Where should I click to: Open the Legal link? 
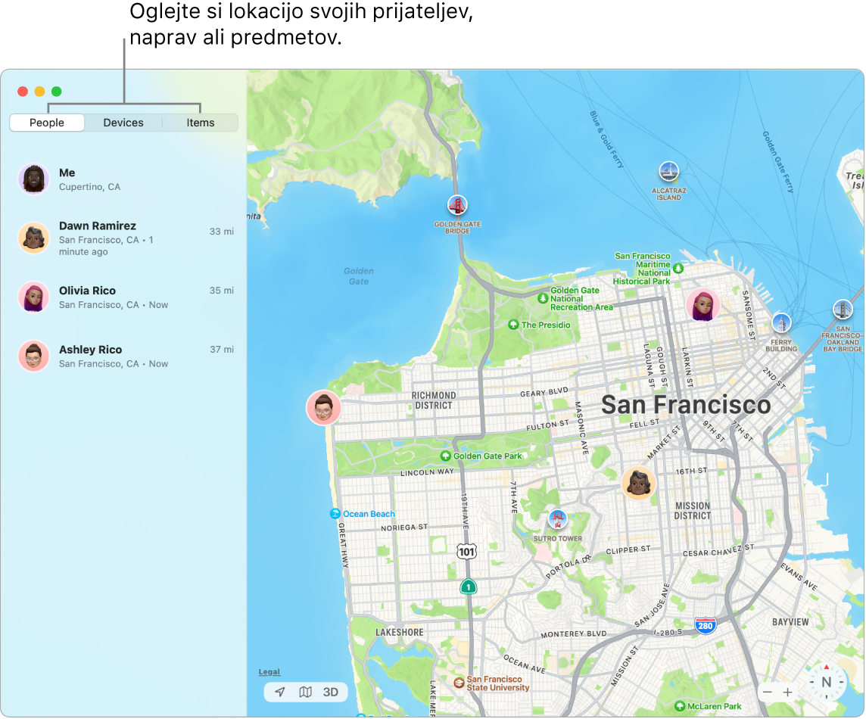point(269,671)
